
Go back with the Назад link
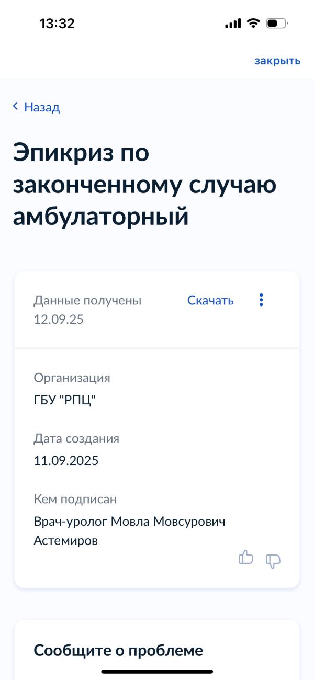(42, 107)
